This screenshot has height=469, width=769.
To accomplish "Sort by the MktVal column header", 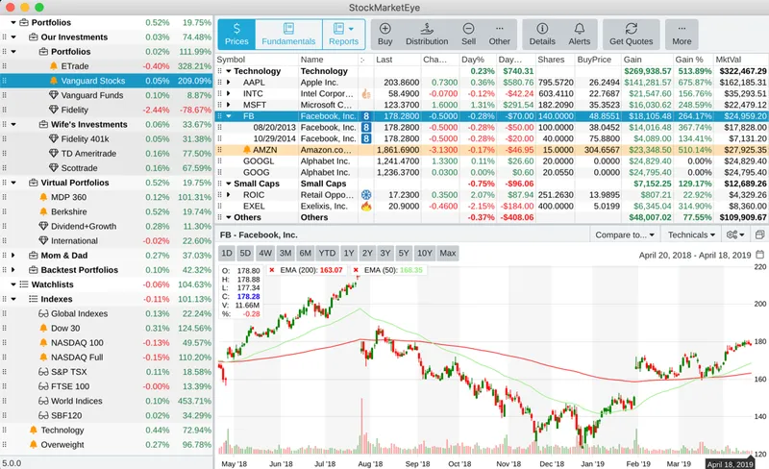I will click(740, 60).
